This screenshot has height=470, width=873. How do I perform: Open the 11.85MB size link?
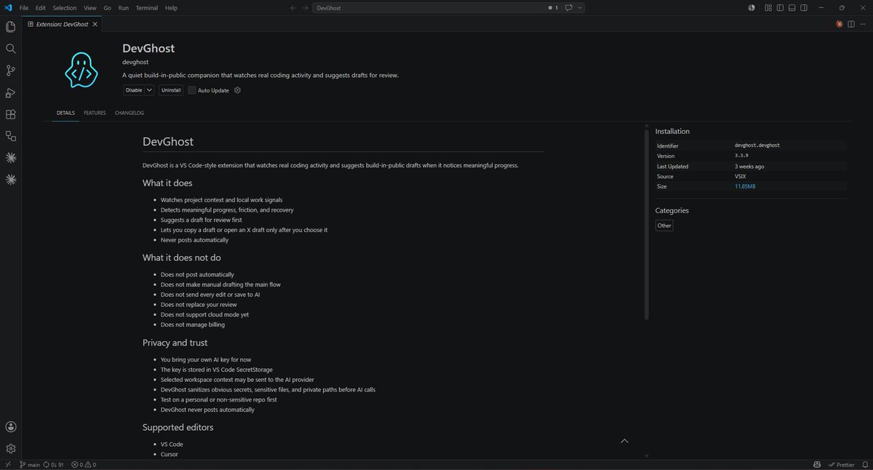(x=745, y=186)
